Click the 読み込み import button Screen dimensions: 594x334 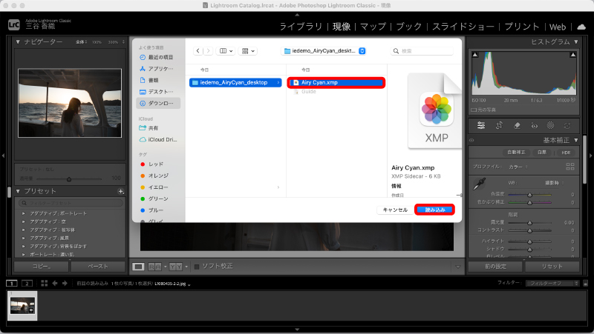coord(434,210)
